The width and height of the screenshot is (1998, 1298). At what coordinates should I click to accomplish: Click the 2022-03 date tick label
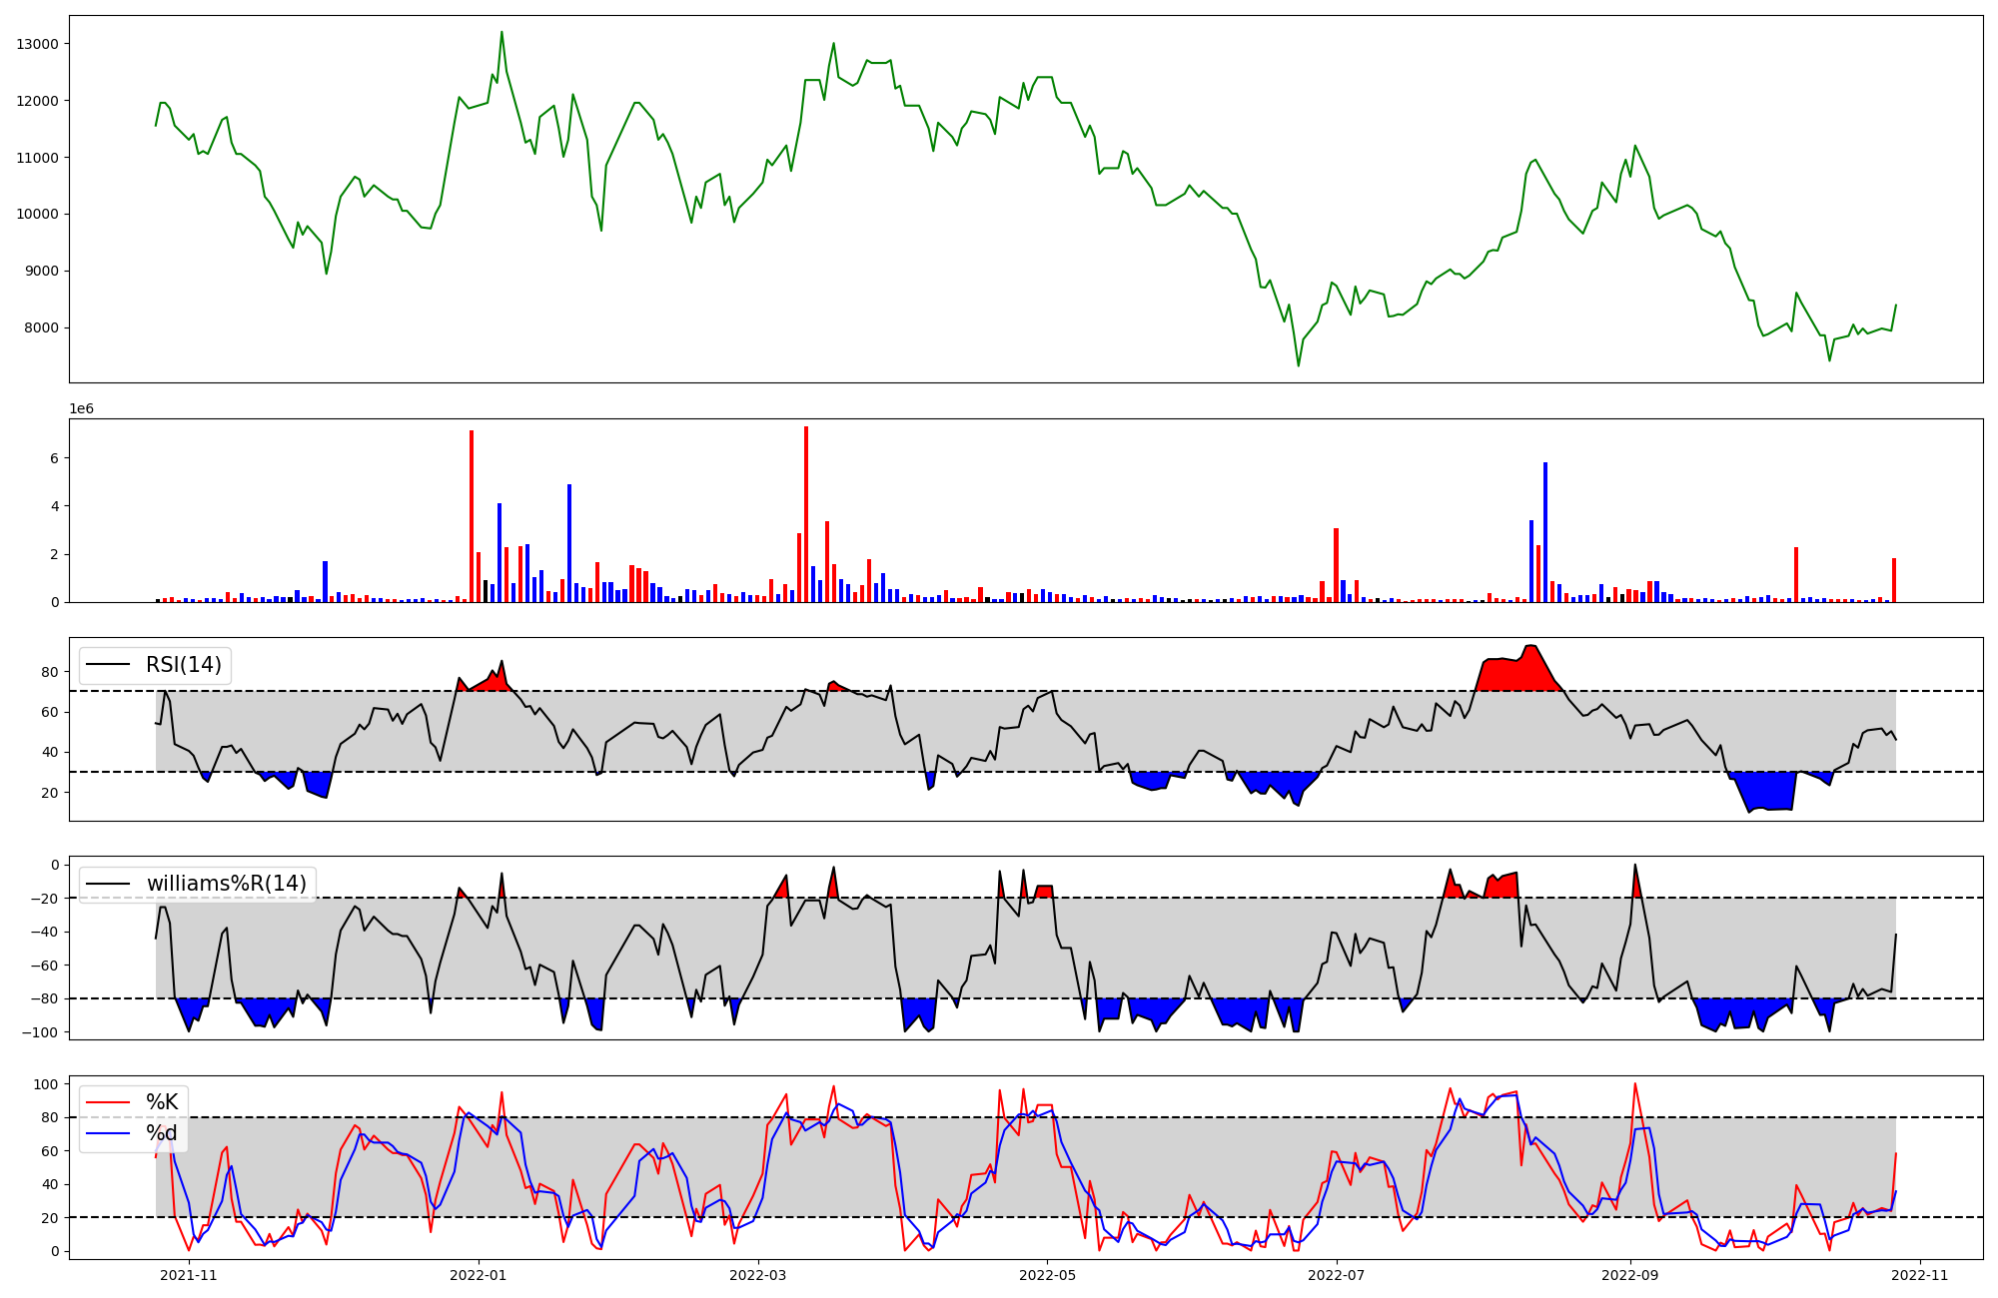758,1275
